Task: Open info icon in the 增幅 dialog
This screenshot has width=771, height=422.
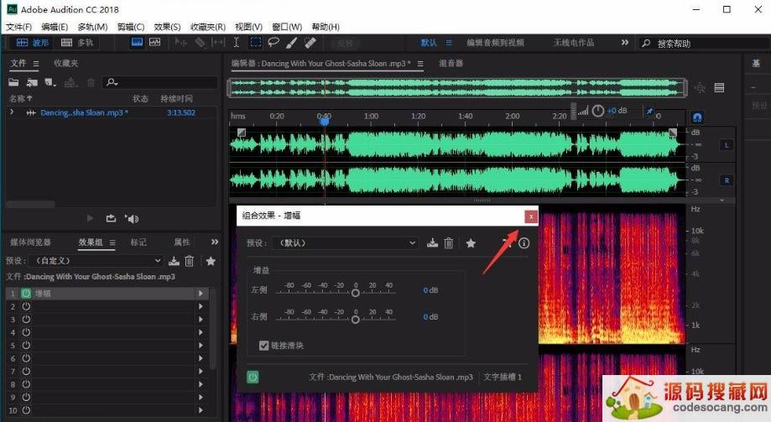Action: [524, 243]
